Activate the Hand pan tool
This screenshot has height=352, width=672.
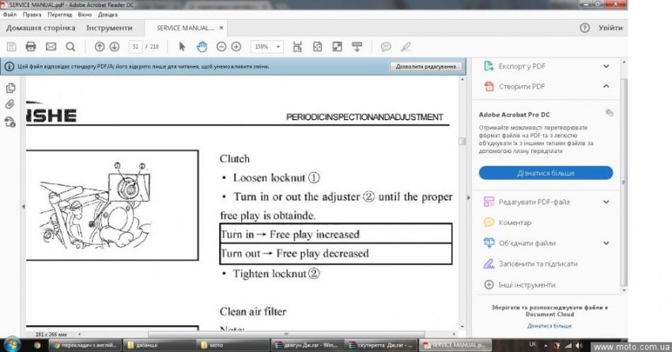coord(202,47)
